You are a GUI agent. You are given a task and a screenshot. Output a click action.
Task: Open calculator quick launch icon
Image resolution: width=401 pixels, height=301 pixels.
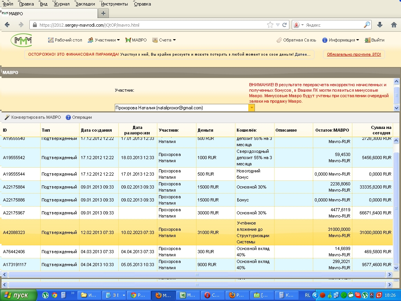pyautogui.click(x=63, y=295)
